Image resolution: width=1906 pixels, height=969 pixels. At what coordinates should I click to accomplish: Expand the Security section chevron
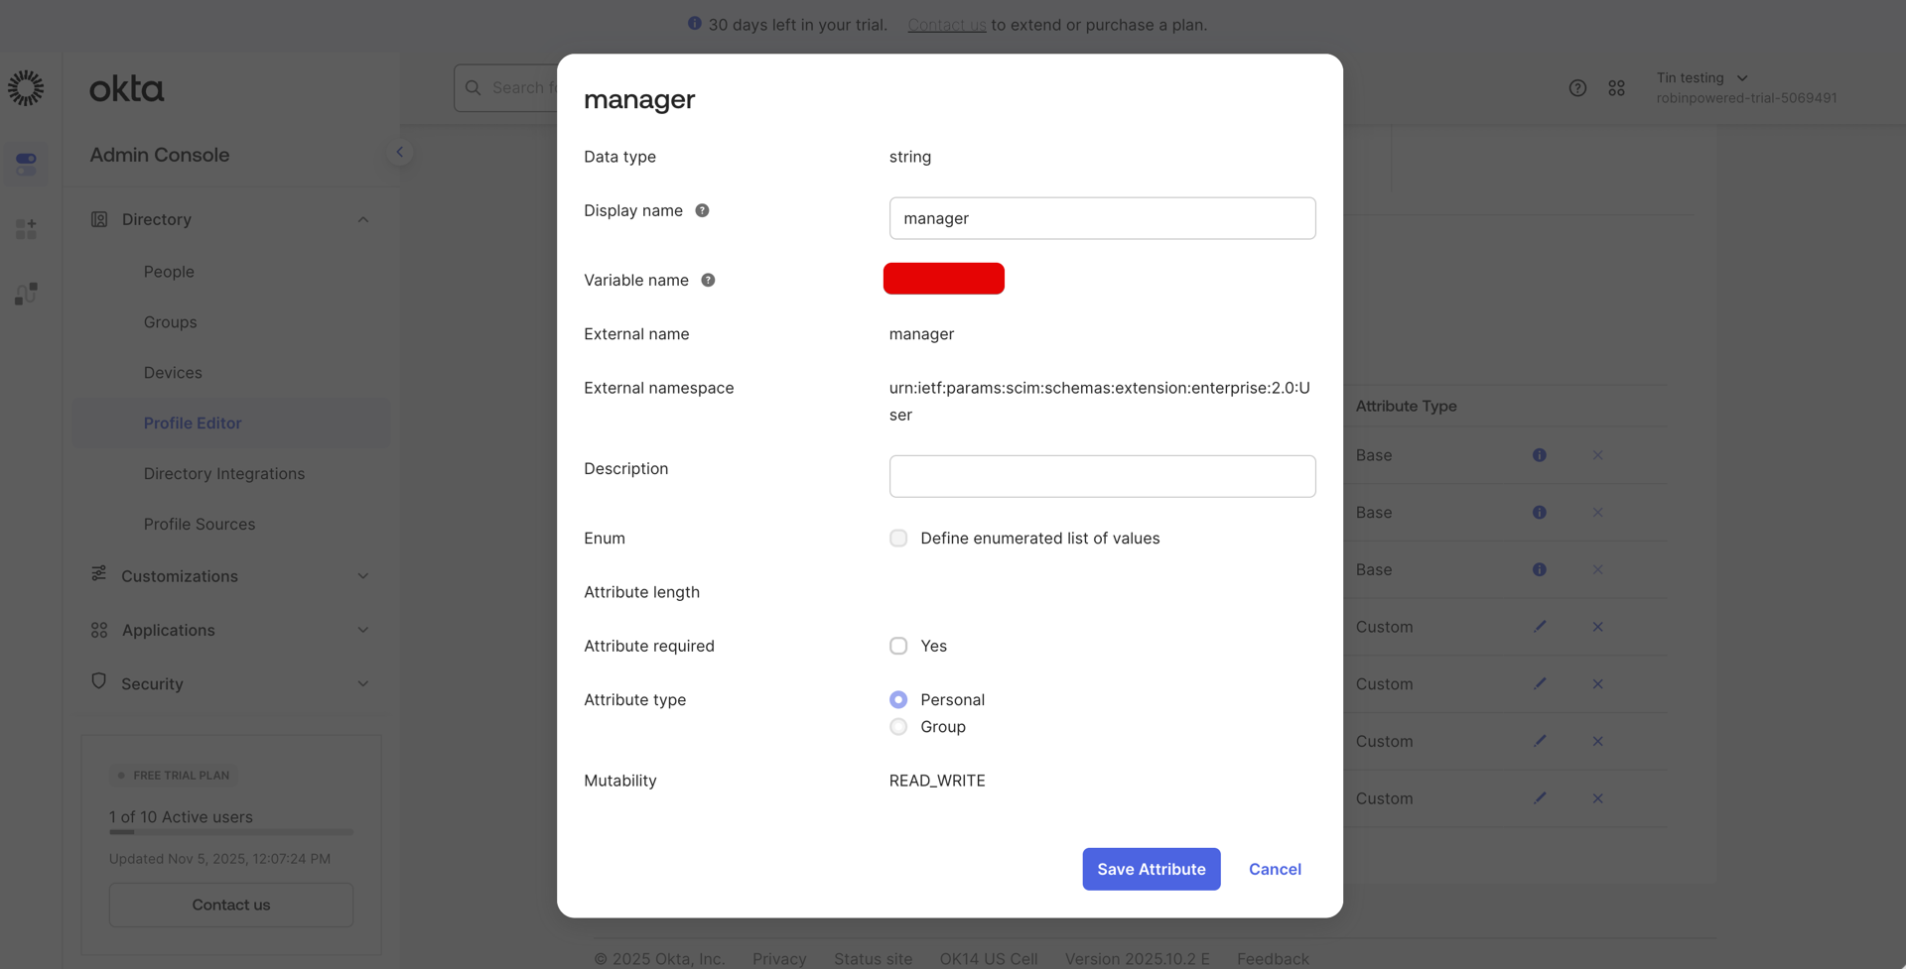pyautogui.click(x=363, y=683)
